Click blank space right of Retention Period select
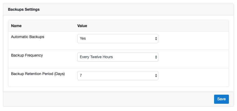This screenshot has width=237, height=111. [194, 77]
